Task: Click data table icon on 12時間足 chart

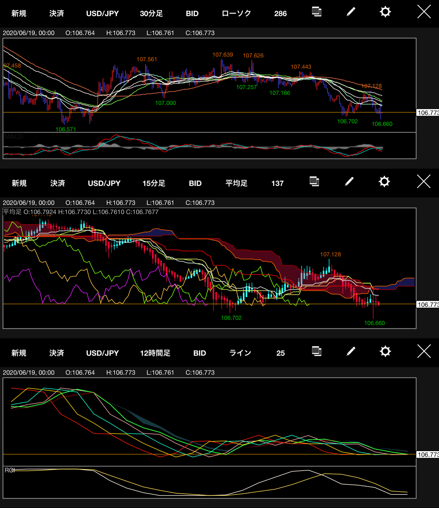Action: tap(316, 351)
